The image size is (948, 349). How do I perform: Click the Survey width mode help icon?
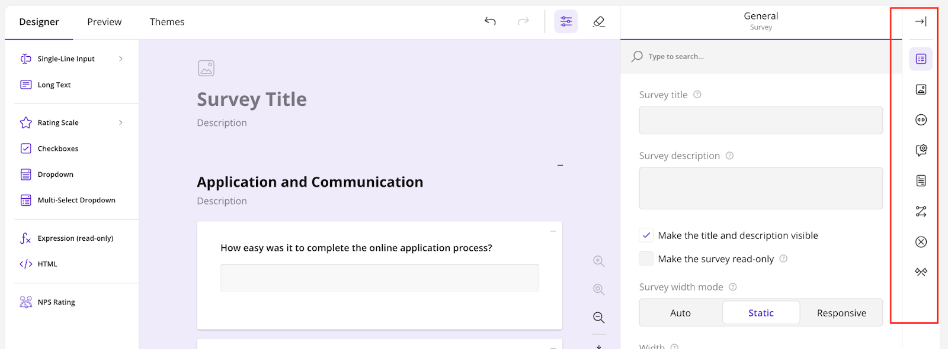point(733,287)
